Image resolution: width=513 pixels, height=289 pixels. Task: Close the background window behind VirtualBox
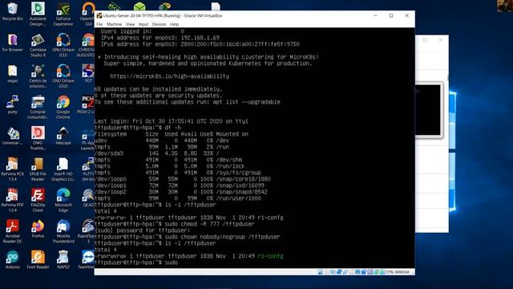pyautogui.click(x=440, y=40)
